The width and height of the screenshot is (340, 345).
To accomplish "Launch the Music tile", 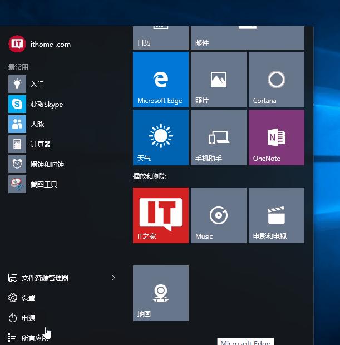I will (x=219, y=215).
